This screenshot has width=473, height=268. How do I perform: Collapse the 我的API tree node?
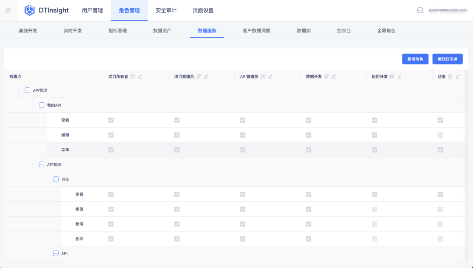coord(42,105)
